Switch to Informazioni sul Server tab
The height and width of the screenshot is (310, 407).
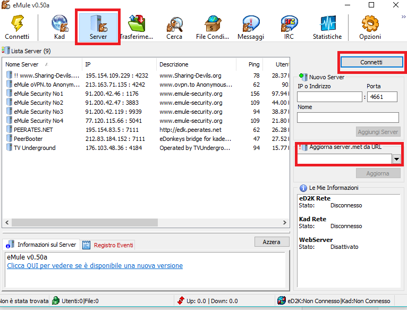(42, 245)
